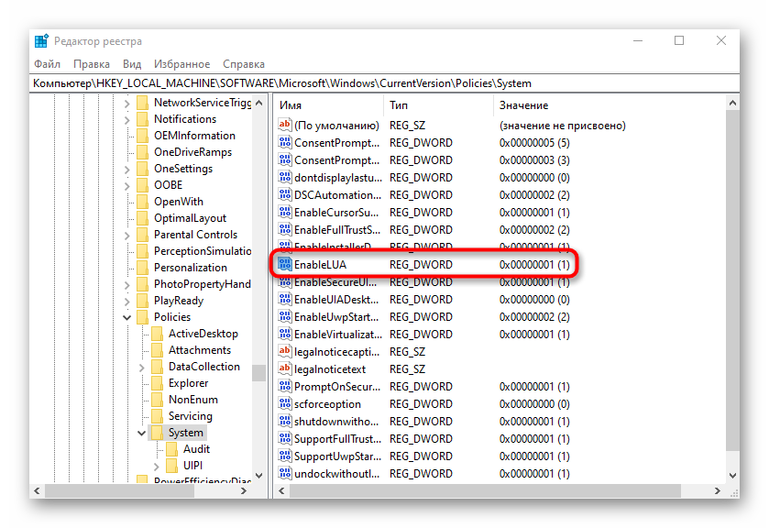The height and width of the screenshot is (528, 769).
Task: Click the scforceoption DWORD icon
Action: (284, 404)
